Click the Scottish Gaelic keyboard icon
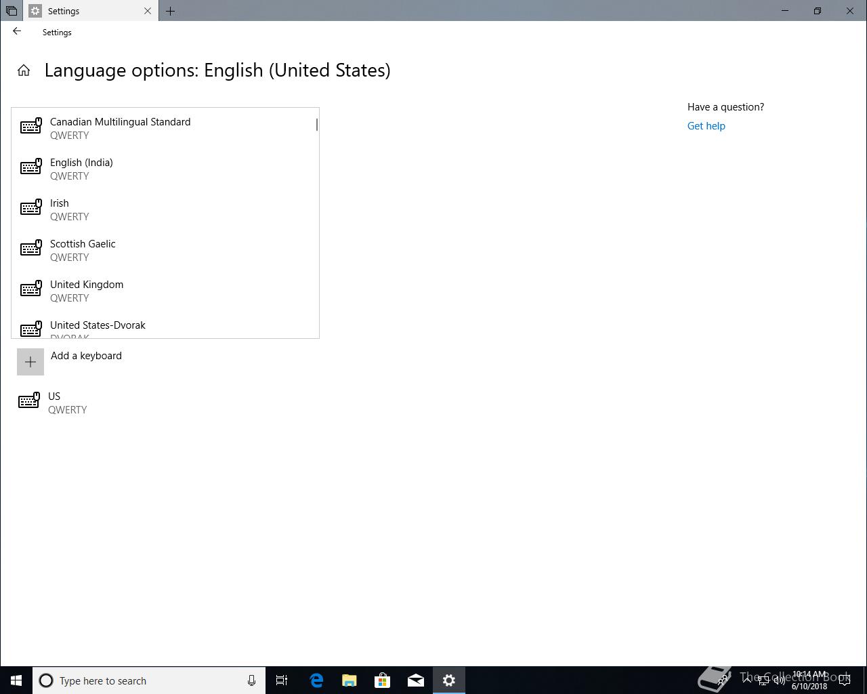This screenshot has height=694, width=867. [x=31, y=249]
